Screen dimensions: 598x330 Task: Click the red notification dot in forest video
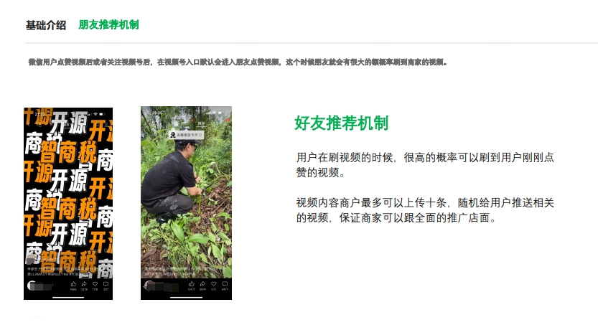[228, 120]
